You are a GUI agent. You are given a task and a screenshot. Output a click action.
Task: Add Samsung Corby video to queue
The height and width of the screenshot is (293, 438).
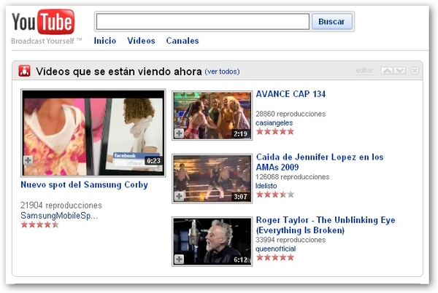(x=28, y=160)
